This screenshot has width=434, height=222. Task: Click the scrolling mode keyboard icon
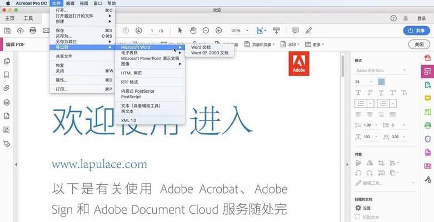click(276, 31)
